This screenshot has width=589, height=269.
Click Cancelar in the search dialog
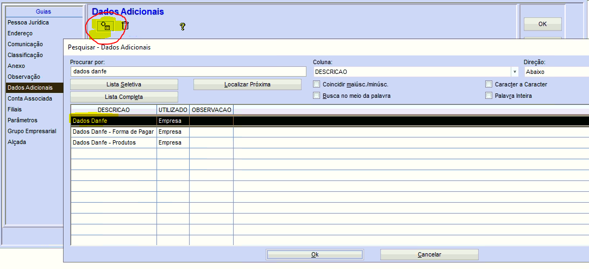pos(429,254)
